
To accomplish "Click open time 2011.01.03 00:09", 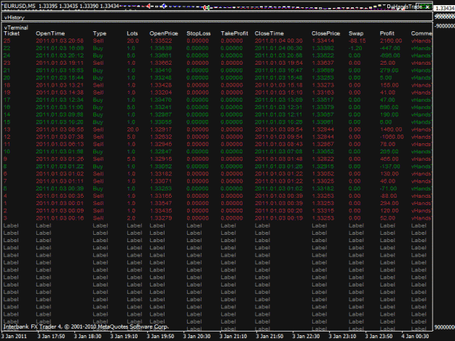I will 60,211.
